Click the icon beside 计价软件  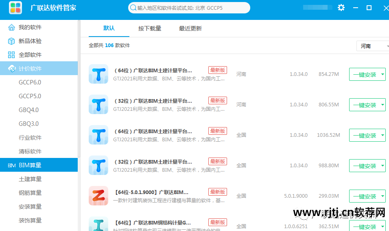(12, 69)
